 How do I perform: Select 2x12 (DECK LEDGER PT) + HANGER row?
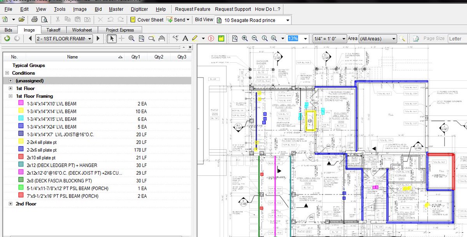pos(97,165)
